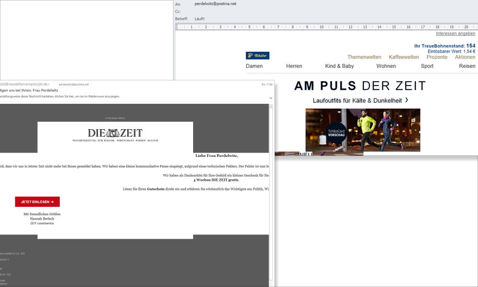Open the Kaffeewelten menu item

403,57
